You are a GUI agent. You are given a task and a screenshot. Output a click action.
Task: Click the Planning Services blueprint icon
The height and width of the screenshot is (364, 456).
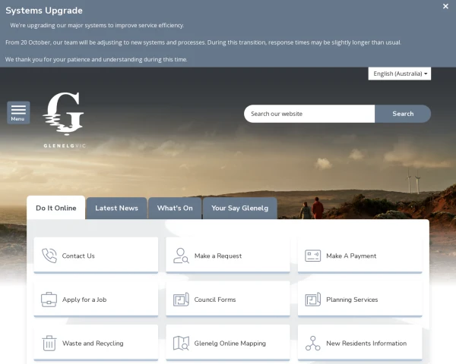pyautogui.click(x=313, y=300)
